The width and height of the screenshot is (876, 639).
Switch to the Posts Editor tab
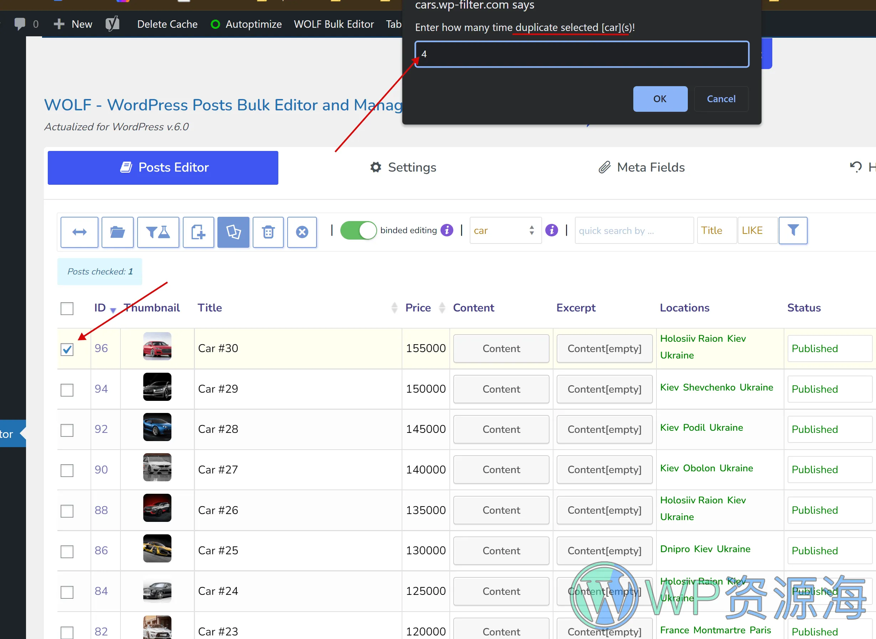click(x=163, y=167)
